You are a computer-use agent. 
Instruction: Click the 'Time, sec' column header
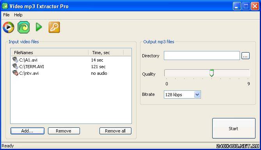click(x=106, y=53)
